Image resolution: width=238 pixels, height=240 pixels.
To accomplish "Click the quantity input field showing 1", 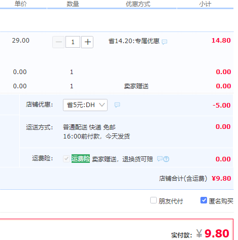I will (x=73, y=42).
